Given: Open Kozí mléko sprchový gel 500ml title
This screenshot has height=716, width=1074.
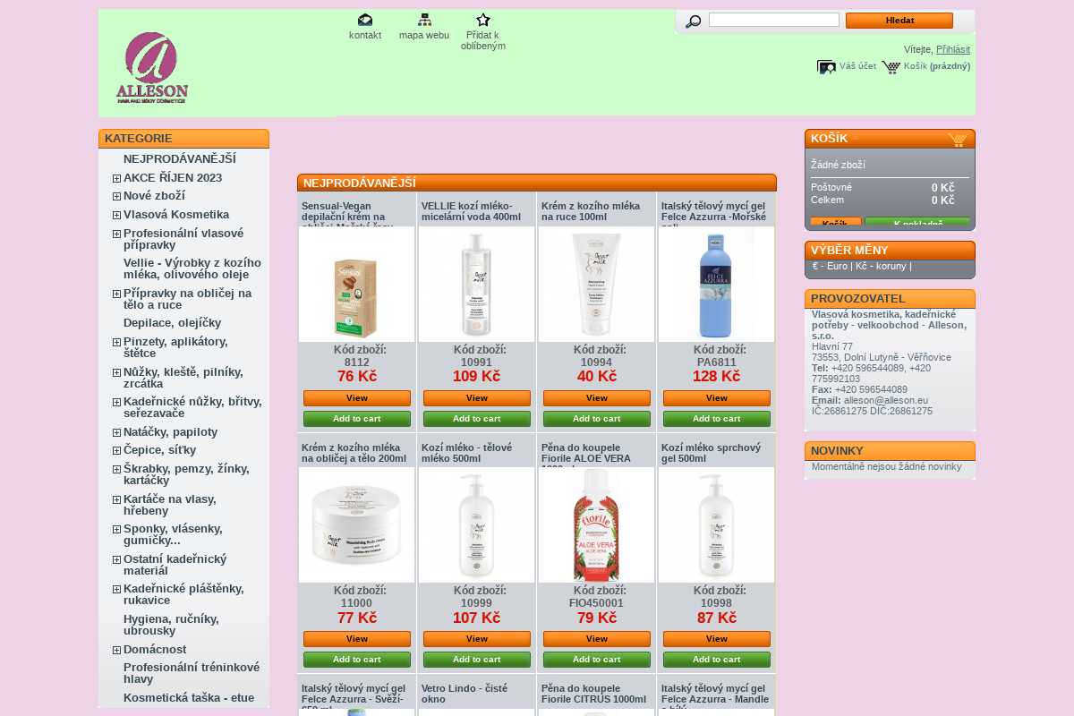Looking at the screenshot, I should pyautogui.click(x=711, y=452).
